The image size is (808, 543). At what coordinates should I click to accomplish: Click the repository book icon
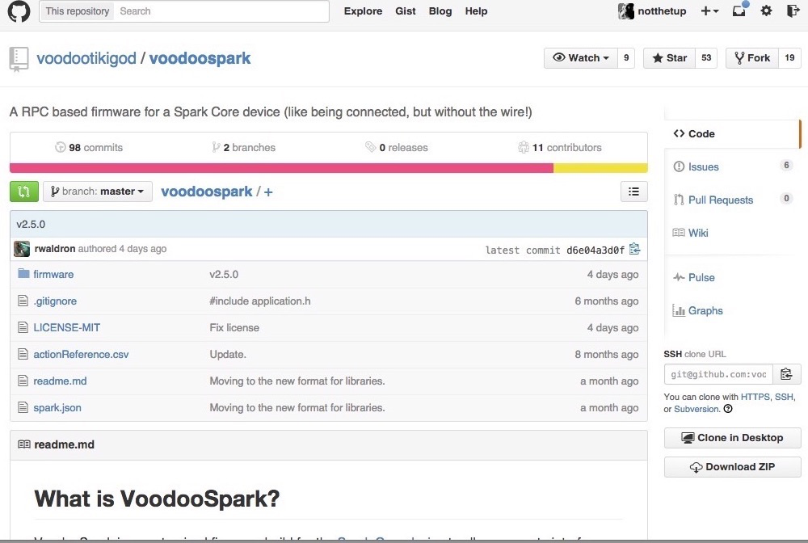[x=19, y=59]
